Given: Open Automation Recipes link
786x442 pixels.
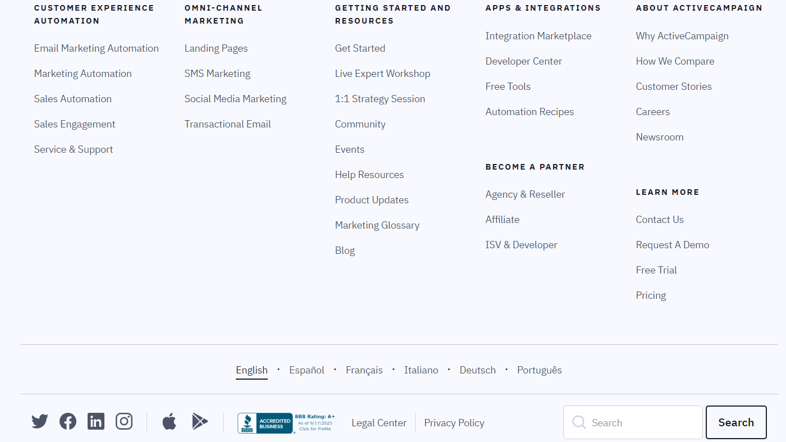Looking at the screenshot, I should click(530, 112).
